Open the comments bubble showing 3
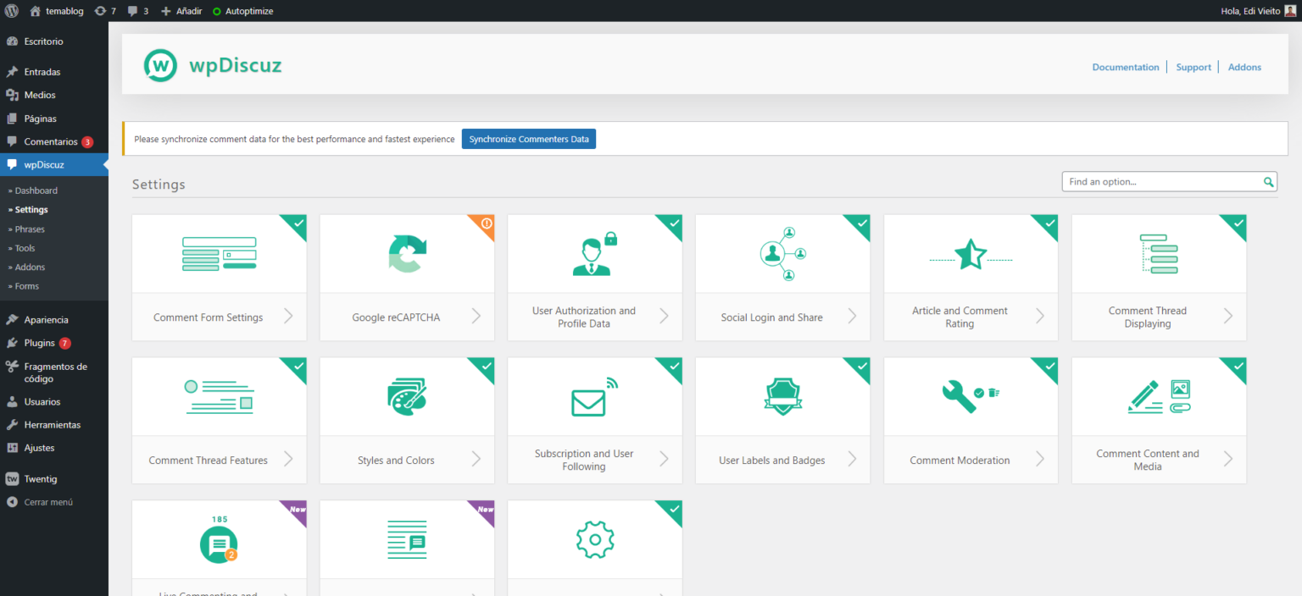 (137, 11)
